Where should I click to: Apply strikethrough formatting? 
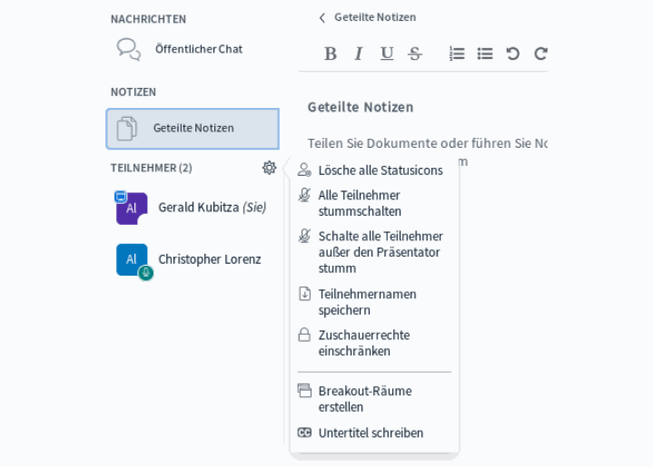pos(415,54)
